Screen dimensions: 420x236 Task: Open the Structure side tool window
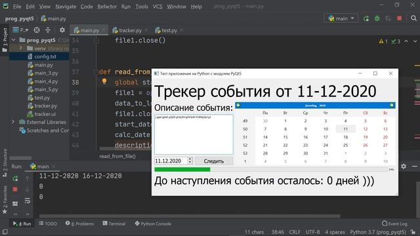(5, 163)
